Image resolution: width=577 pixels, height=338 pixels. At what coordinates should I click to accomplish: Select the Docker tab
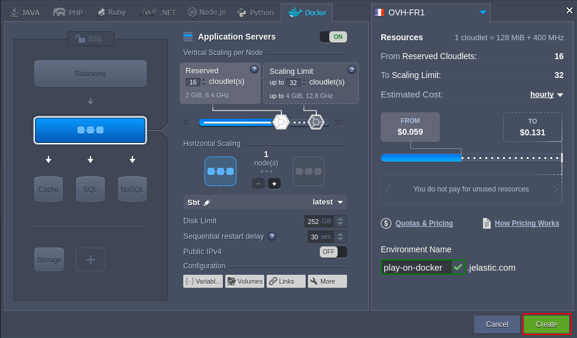tap(307, 12)
